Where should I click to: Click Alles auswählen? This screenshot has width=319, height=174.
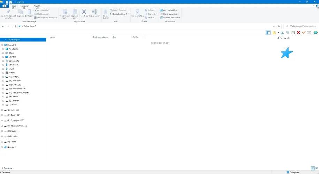[x=168, y=10]
